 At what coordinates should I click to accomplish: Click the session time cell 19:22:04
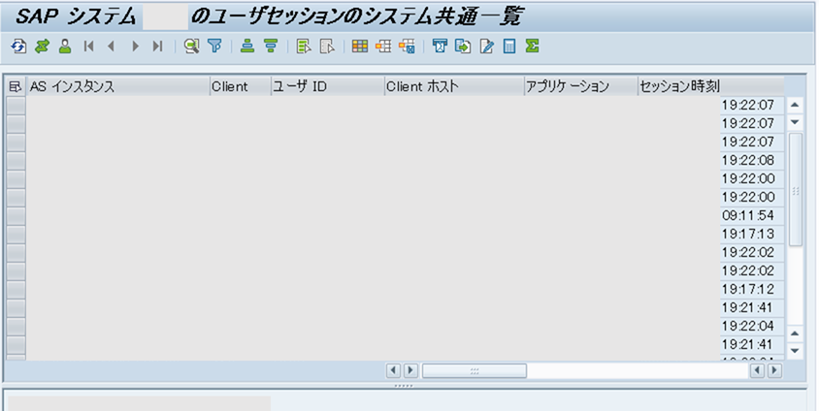click(752, 326)
